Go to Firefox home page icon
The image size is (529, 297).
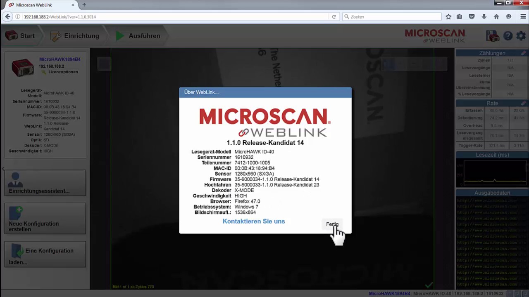(496, 17)
